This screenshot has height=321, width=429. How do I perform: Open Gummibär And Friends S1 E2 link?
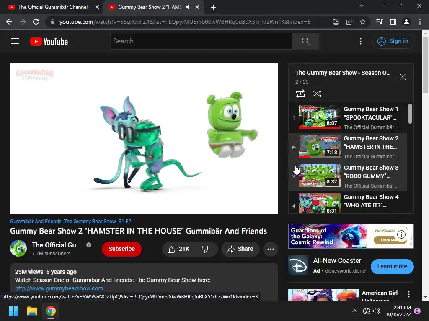[70, 222]
